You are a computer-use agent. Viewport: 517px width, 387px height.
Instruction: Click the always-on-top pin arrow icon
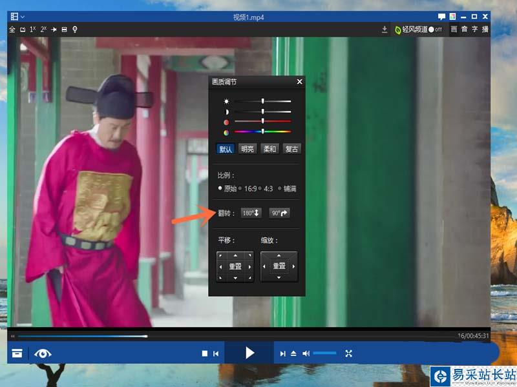54,30
